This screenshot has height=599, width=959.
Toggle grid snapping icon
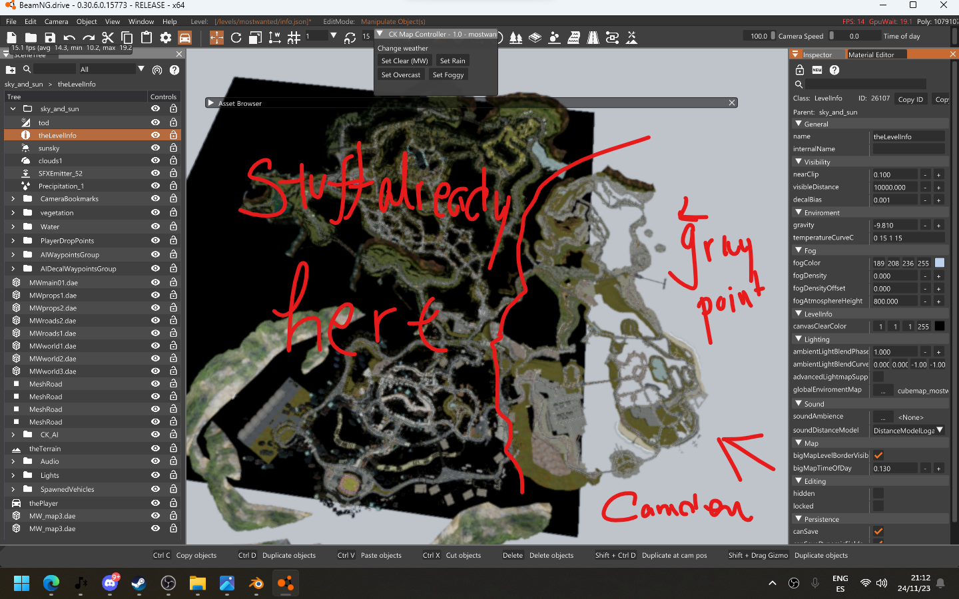pos(294,38)
